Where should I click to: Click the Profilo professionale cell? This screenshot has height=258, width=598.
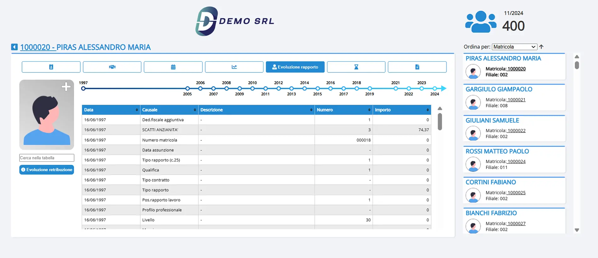(169, 210)
